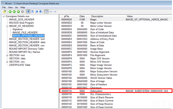Click the PEview magnifier icon in title bar
Viewport: 173px width, 109px height.
point(3,3)
